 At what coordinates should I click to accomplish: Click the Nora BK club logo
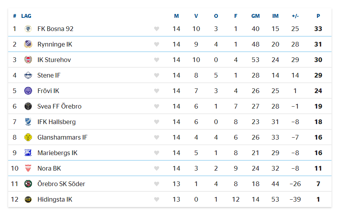28,168
